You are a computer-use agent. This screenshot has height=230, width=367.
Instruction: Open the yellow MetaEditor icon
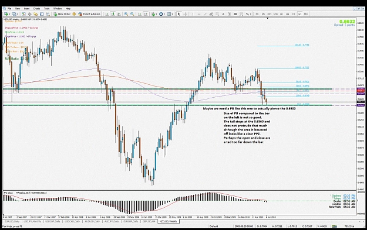[74, 14]
